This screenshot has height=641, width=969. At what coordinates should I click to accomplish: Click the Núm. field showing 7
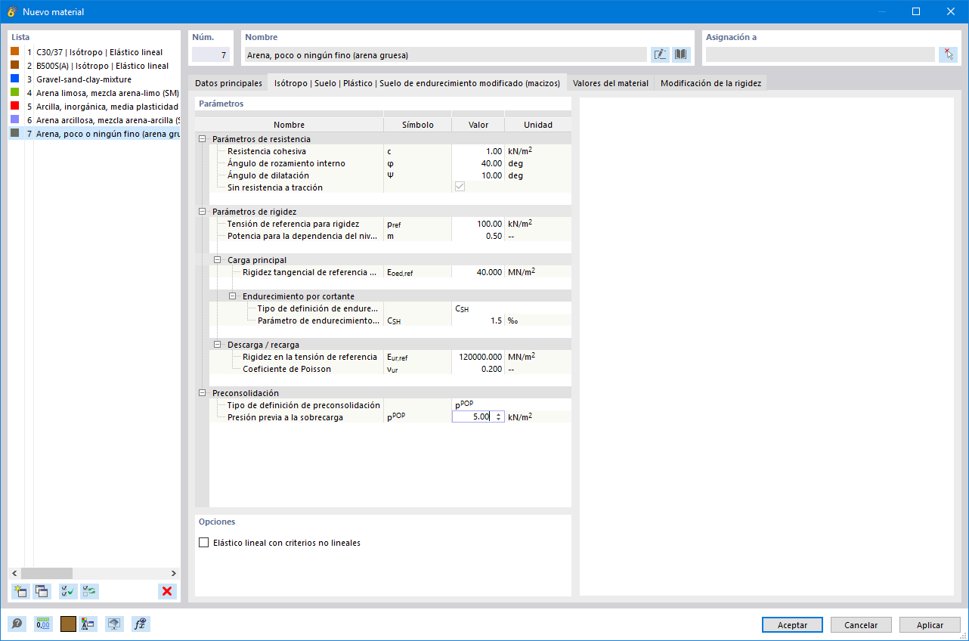click(211, 54)
